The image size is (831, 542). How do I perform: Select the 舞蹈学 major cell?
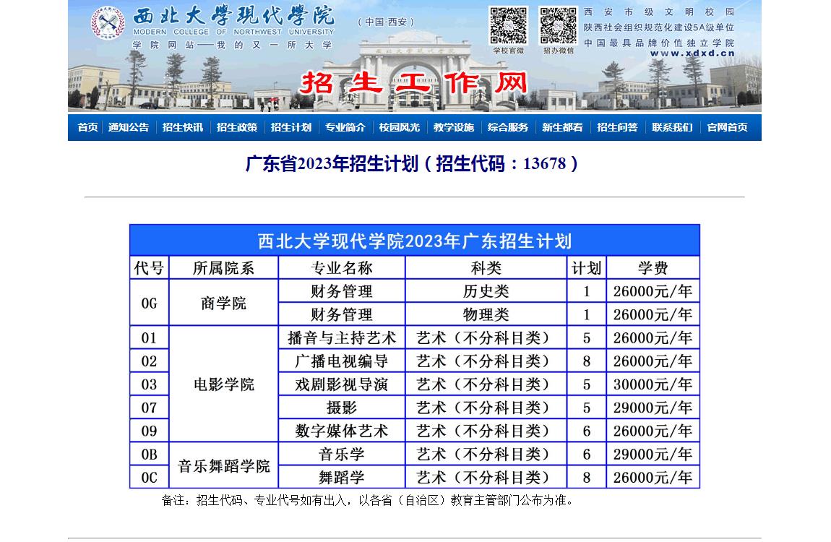pos(341,478)
